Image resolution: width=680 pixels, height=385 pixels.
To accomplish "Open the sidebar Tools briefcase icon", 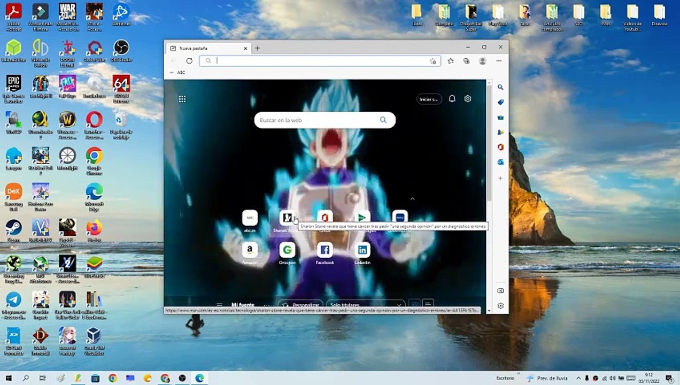I will click(500, 117).
